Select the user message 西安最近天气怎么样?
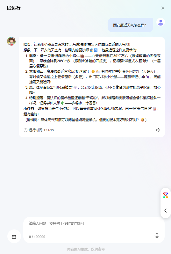 [x=130, y=25]
